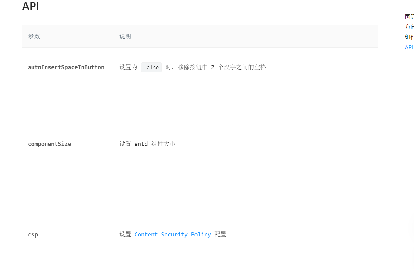
Task: Click the API page heading
Action: (30, 7)
